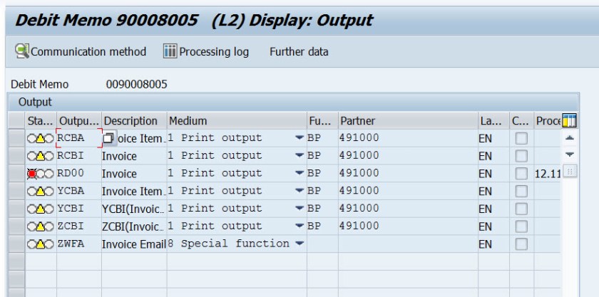Screen dimensions: 599x297
Task: Toggle the checkbox in the ZCBI row
Action: [x=521, y=226]
